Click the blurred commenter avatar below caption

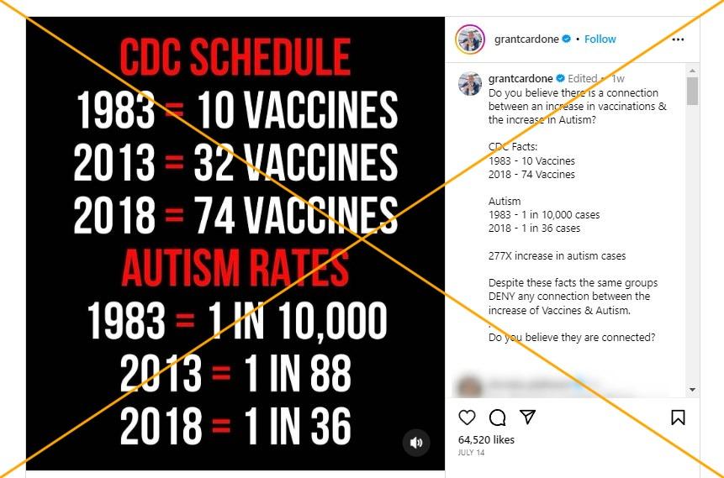(x=468, y=386)
